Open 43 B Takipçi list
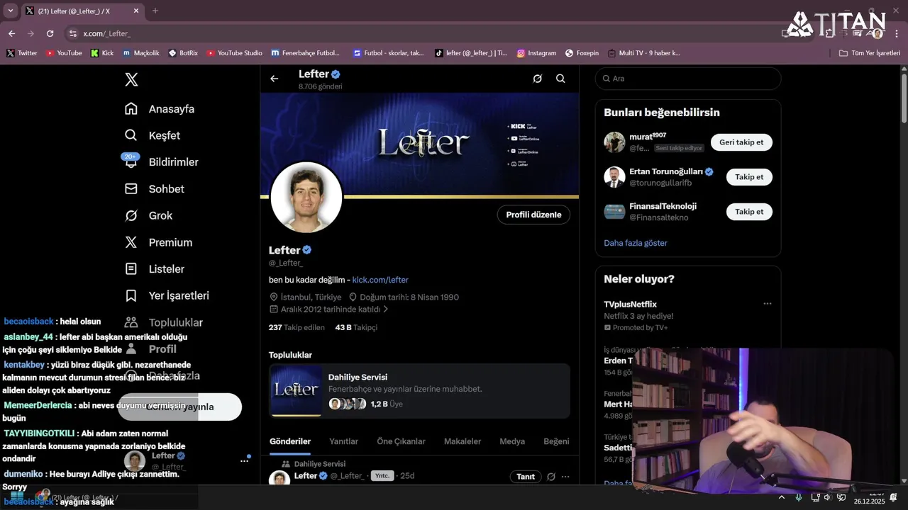This screenshot has width=908, height=510. point(356,327)
